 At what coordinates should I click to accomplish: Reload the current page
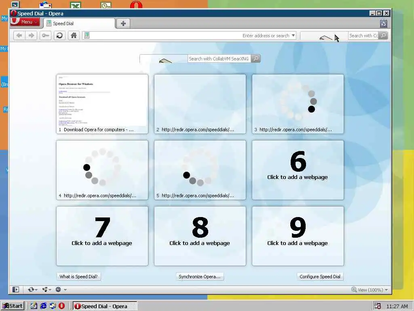(60, 36)
